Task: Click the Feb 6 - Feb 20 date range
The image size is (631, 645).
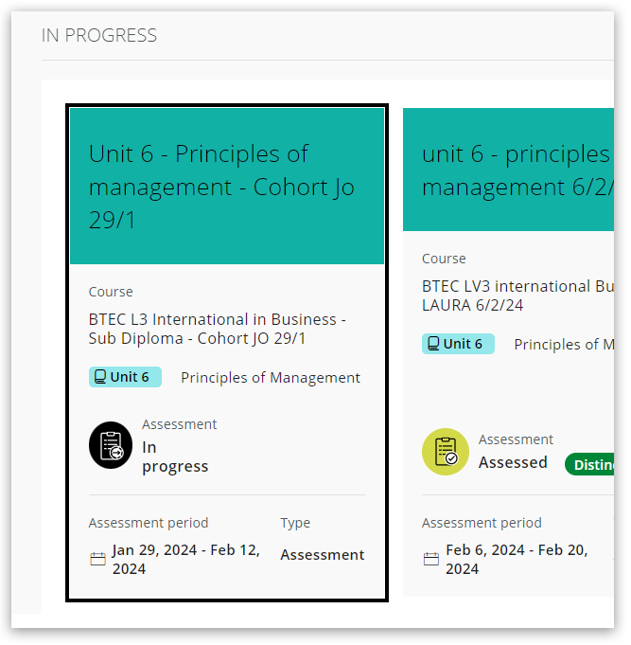Action: tap(517, 559)
